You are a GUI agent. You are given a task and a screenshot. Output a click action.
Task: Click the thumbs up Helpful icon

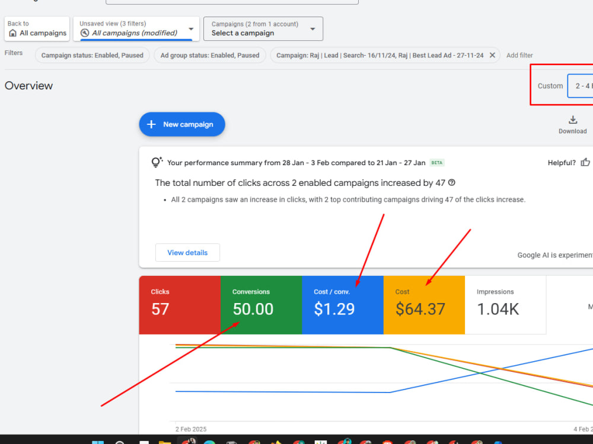click(585, 162)
